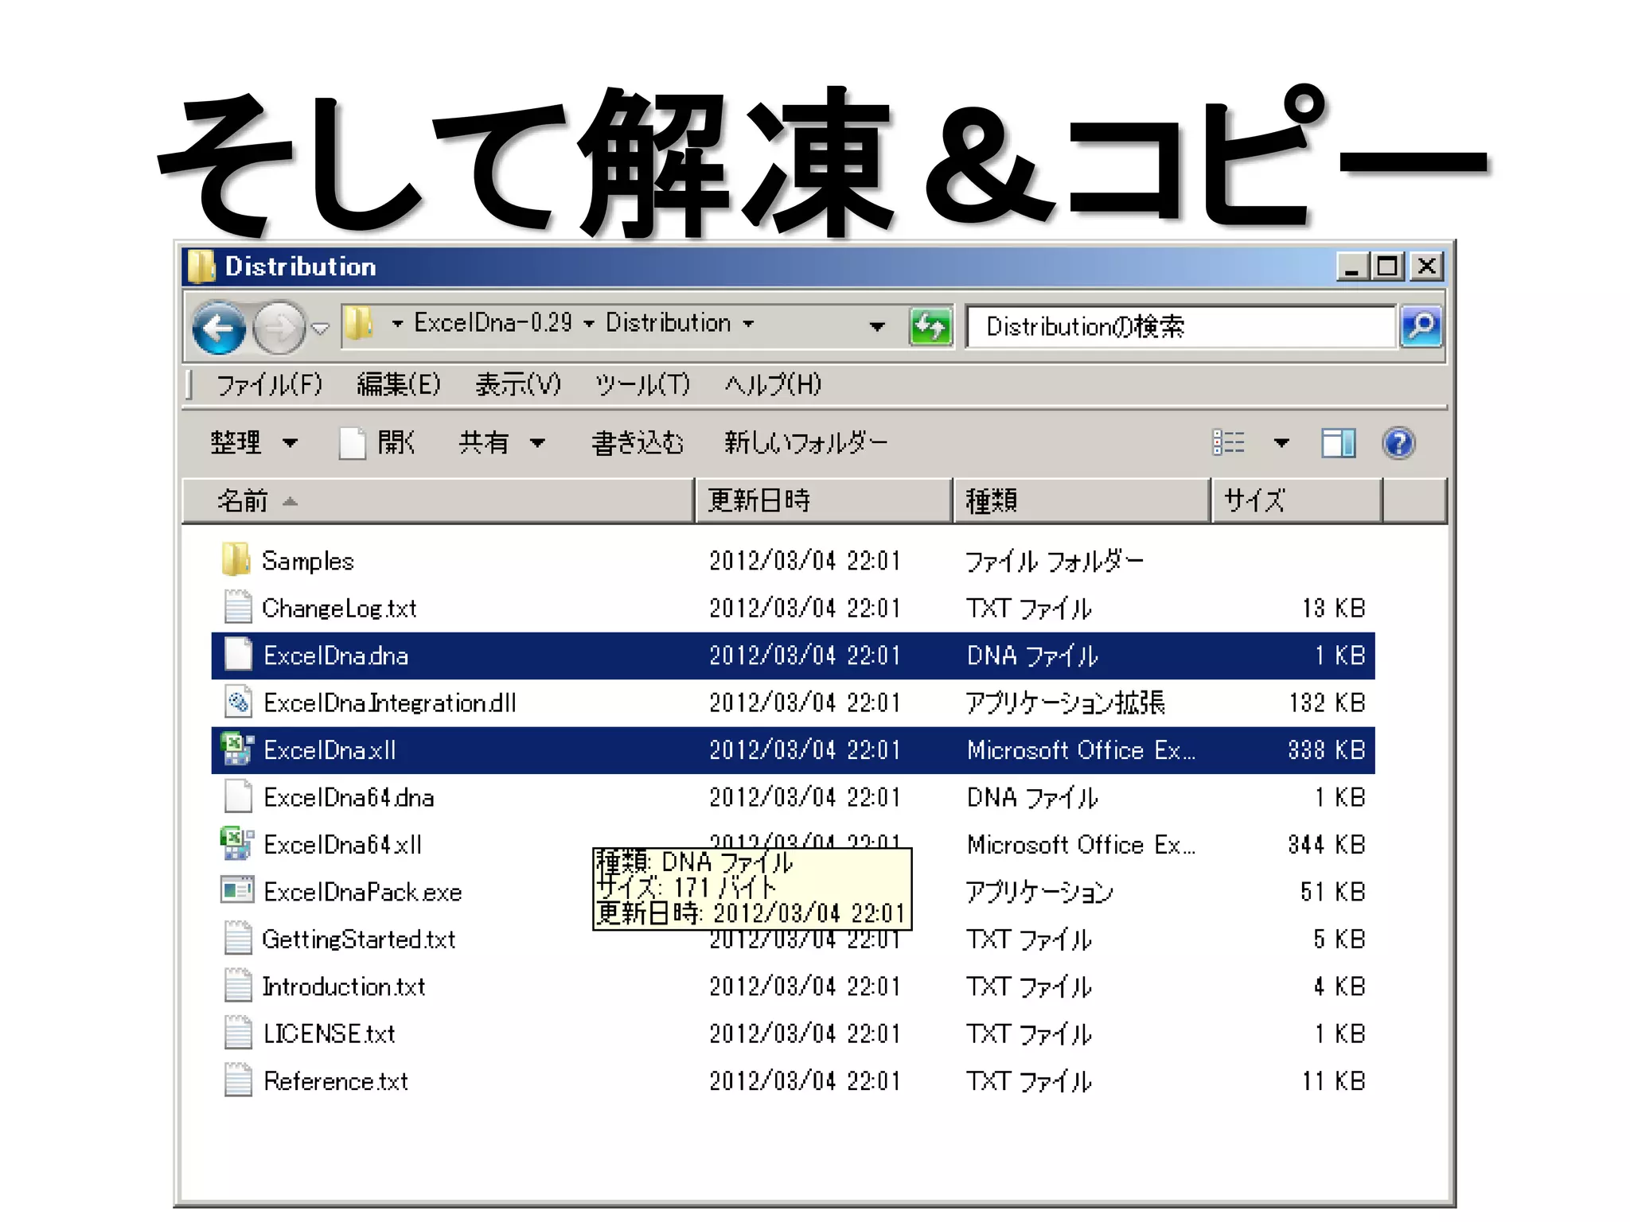Click the blue help question icon

[x=1398, y=443]
